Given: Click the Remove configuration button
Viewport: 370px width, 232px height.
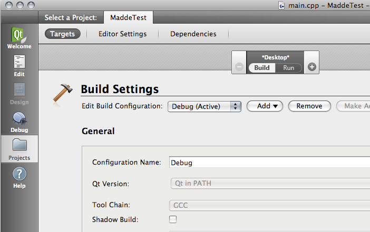Looking at the screenshot, I should tap(309, 106).
